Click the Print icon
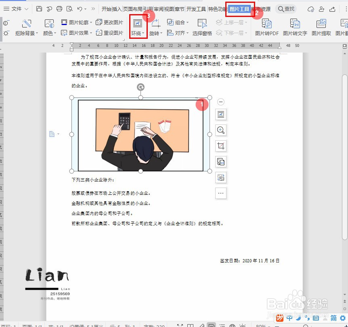348x327 pixels. [59, 9]
